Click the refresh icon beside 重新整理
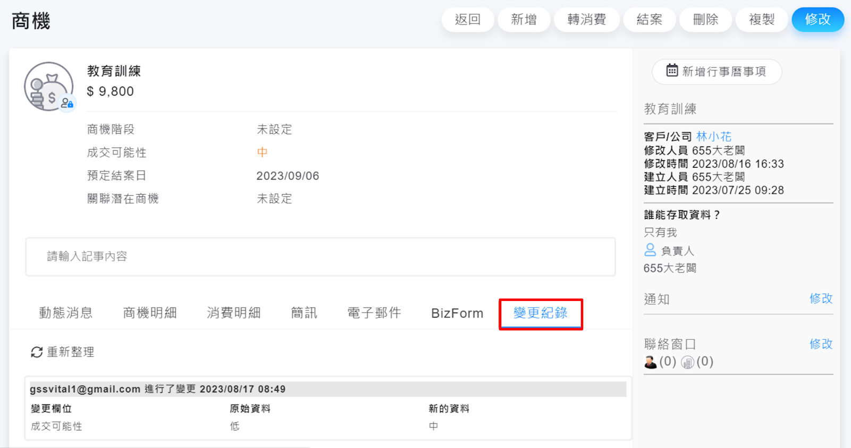 point(36,352)
